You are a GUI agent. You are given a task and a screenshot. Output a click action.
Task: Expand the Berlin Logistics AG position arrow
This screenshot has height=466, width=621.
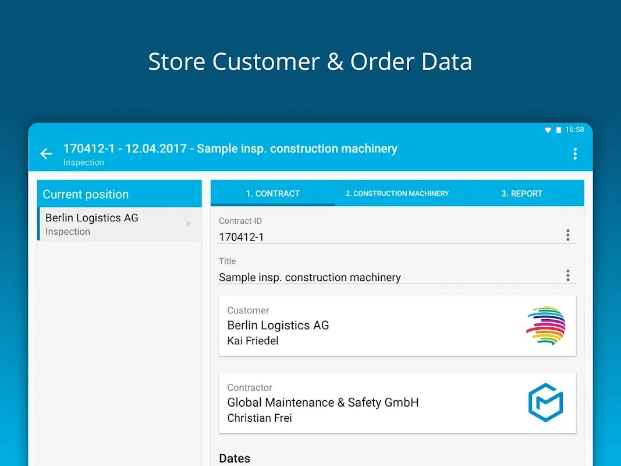[188, 224]
